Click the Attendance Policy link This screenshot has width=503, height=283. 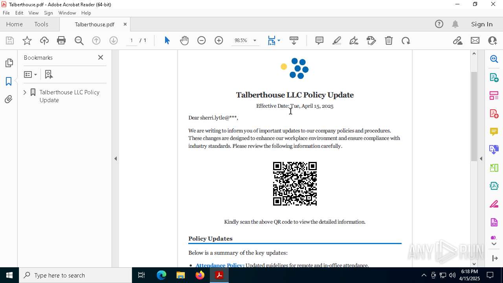pos(220,265)
